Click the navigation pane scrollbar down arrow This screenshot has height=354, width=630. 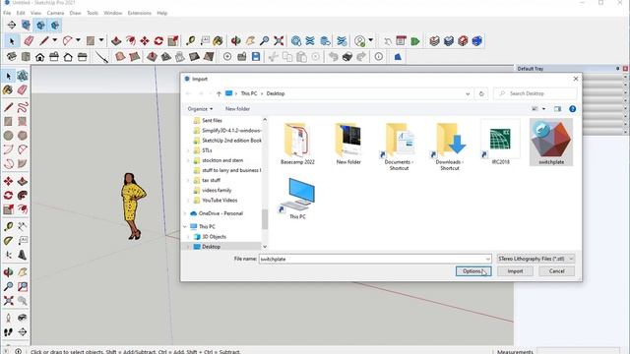tap(265, 247)
